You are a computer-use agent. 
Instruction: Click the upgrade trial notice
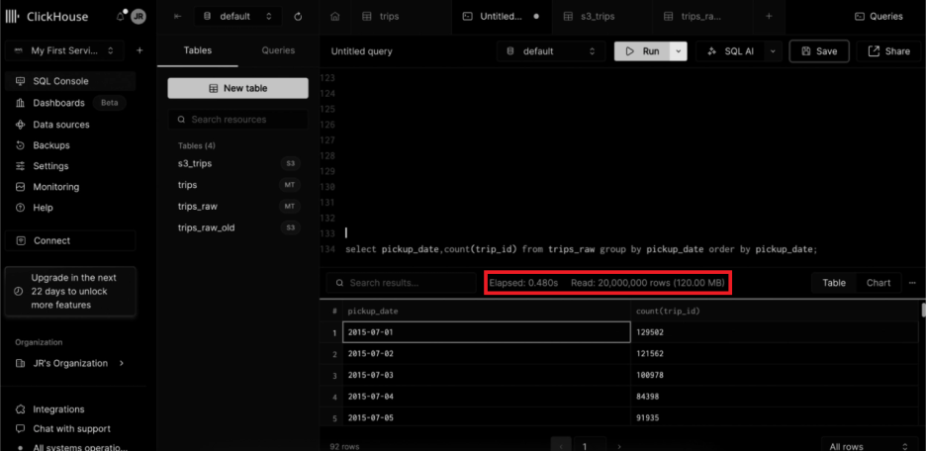[69, 292]
